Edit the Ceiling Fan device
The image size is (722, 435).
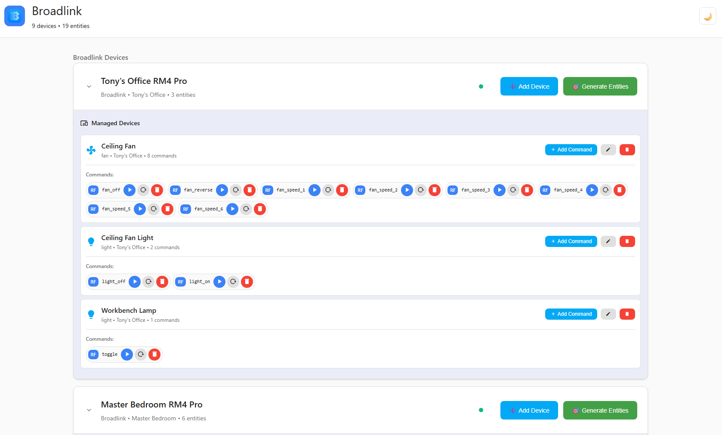pos(608,150)
